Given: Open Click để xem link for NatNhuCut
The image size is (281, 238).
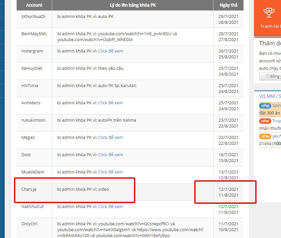Looking at the screenshot, I should [x=111, y=207].
